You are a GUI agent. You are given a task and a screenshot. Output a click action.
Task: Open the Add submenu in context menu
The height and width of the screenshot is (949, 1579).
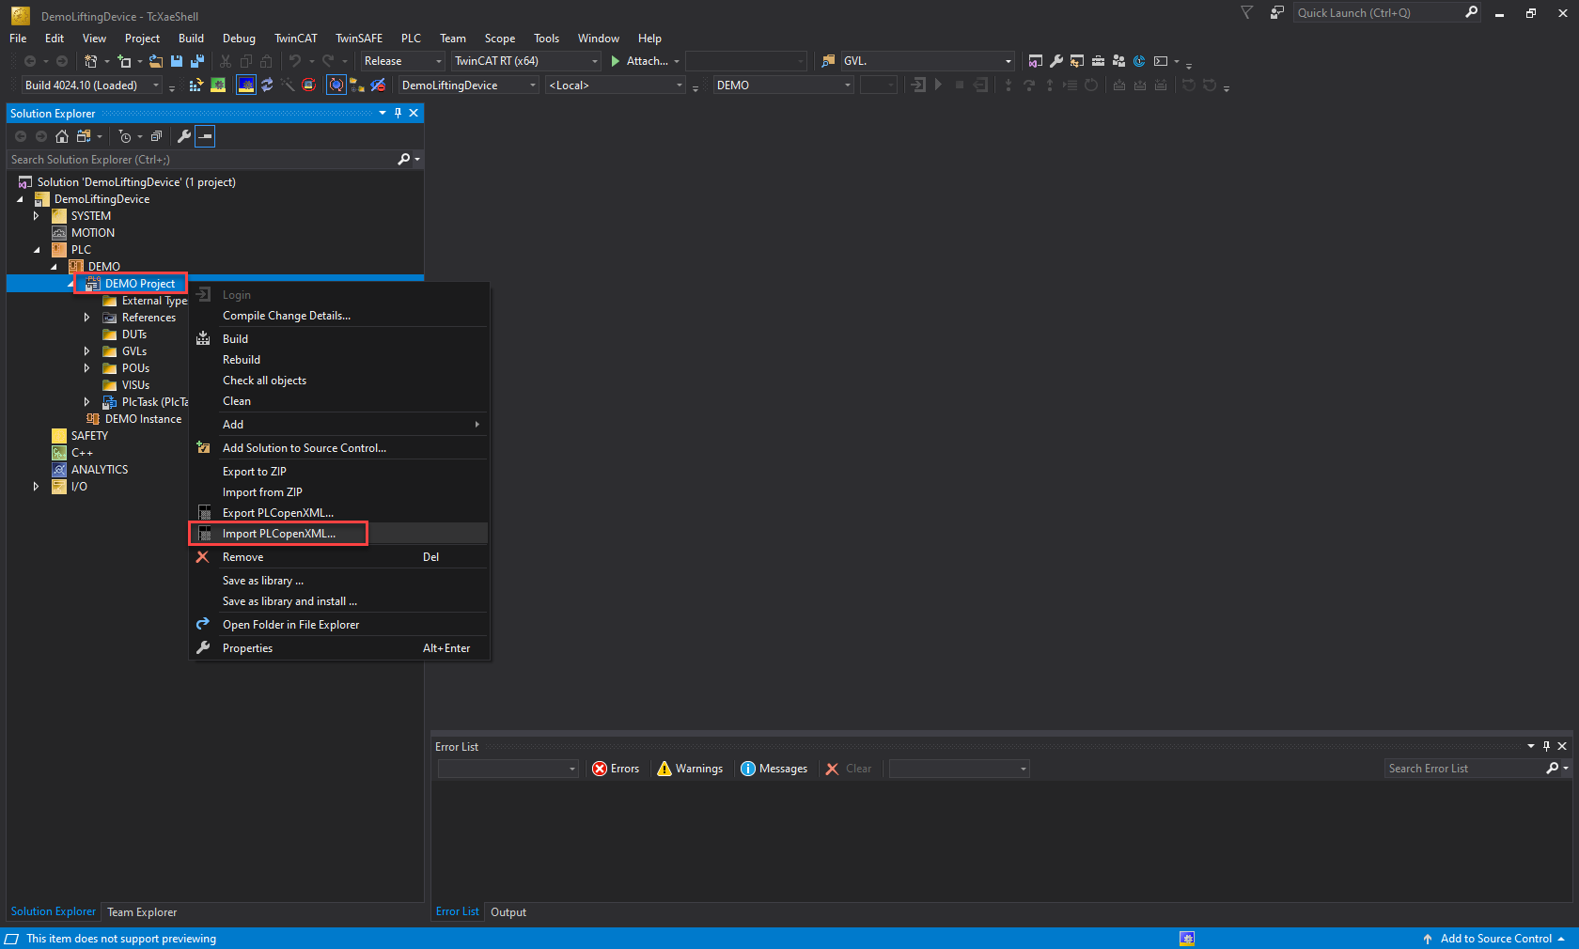(338, 425)
